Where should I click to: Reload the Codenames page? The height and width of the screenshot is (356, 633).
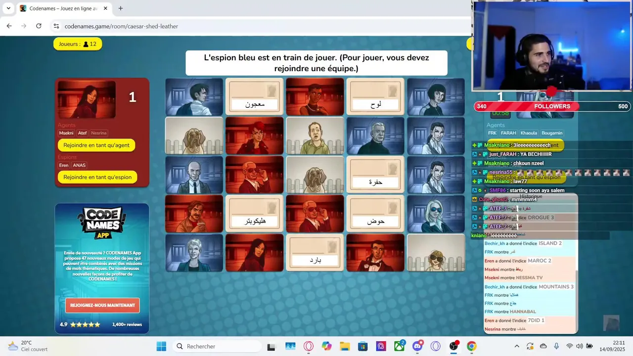tap(39, 26)
